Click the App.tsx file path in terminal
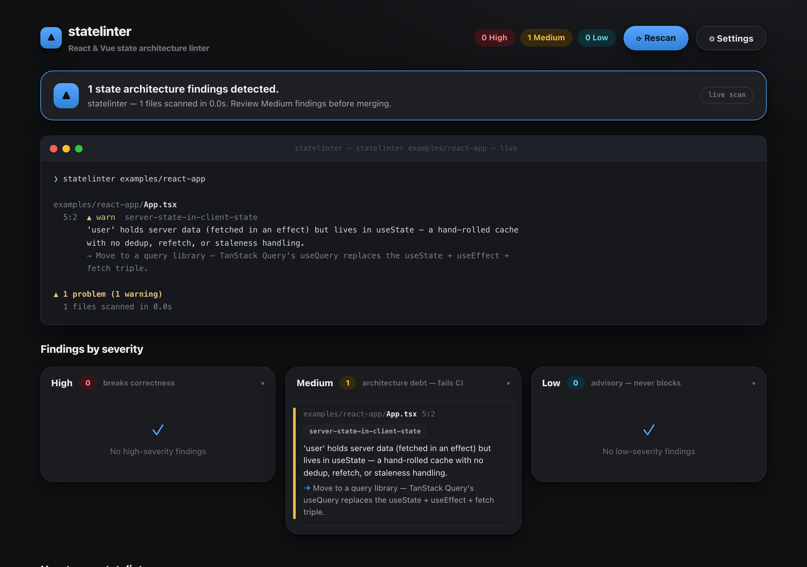This screenshot has height=567, width=807. click(x=115, y=204)
